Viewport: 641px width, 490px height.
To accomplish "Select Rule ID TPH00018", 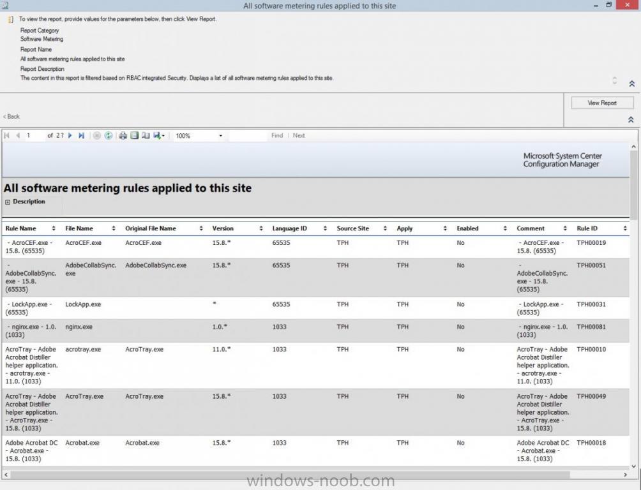I will click(x=591, y=443).
